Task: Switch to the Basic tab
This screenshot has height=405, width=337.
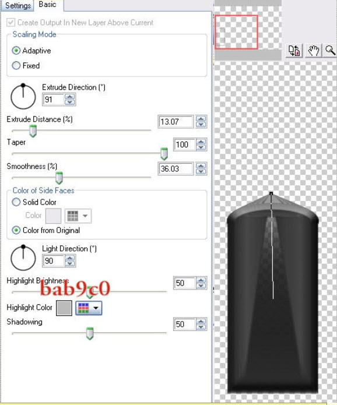Action: click(x=48, y=5)
